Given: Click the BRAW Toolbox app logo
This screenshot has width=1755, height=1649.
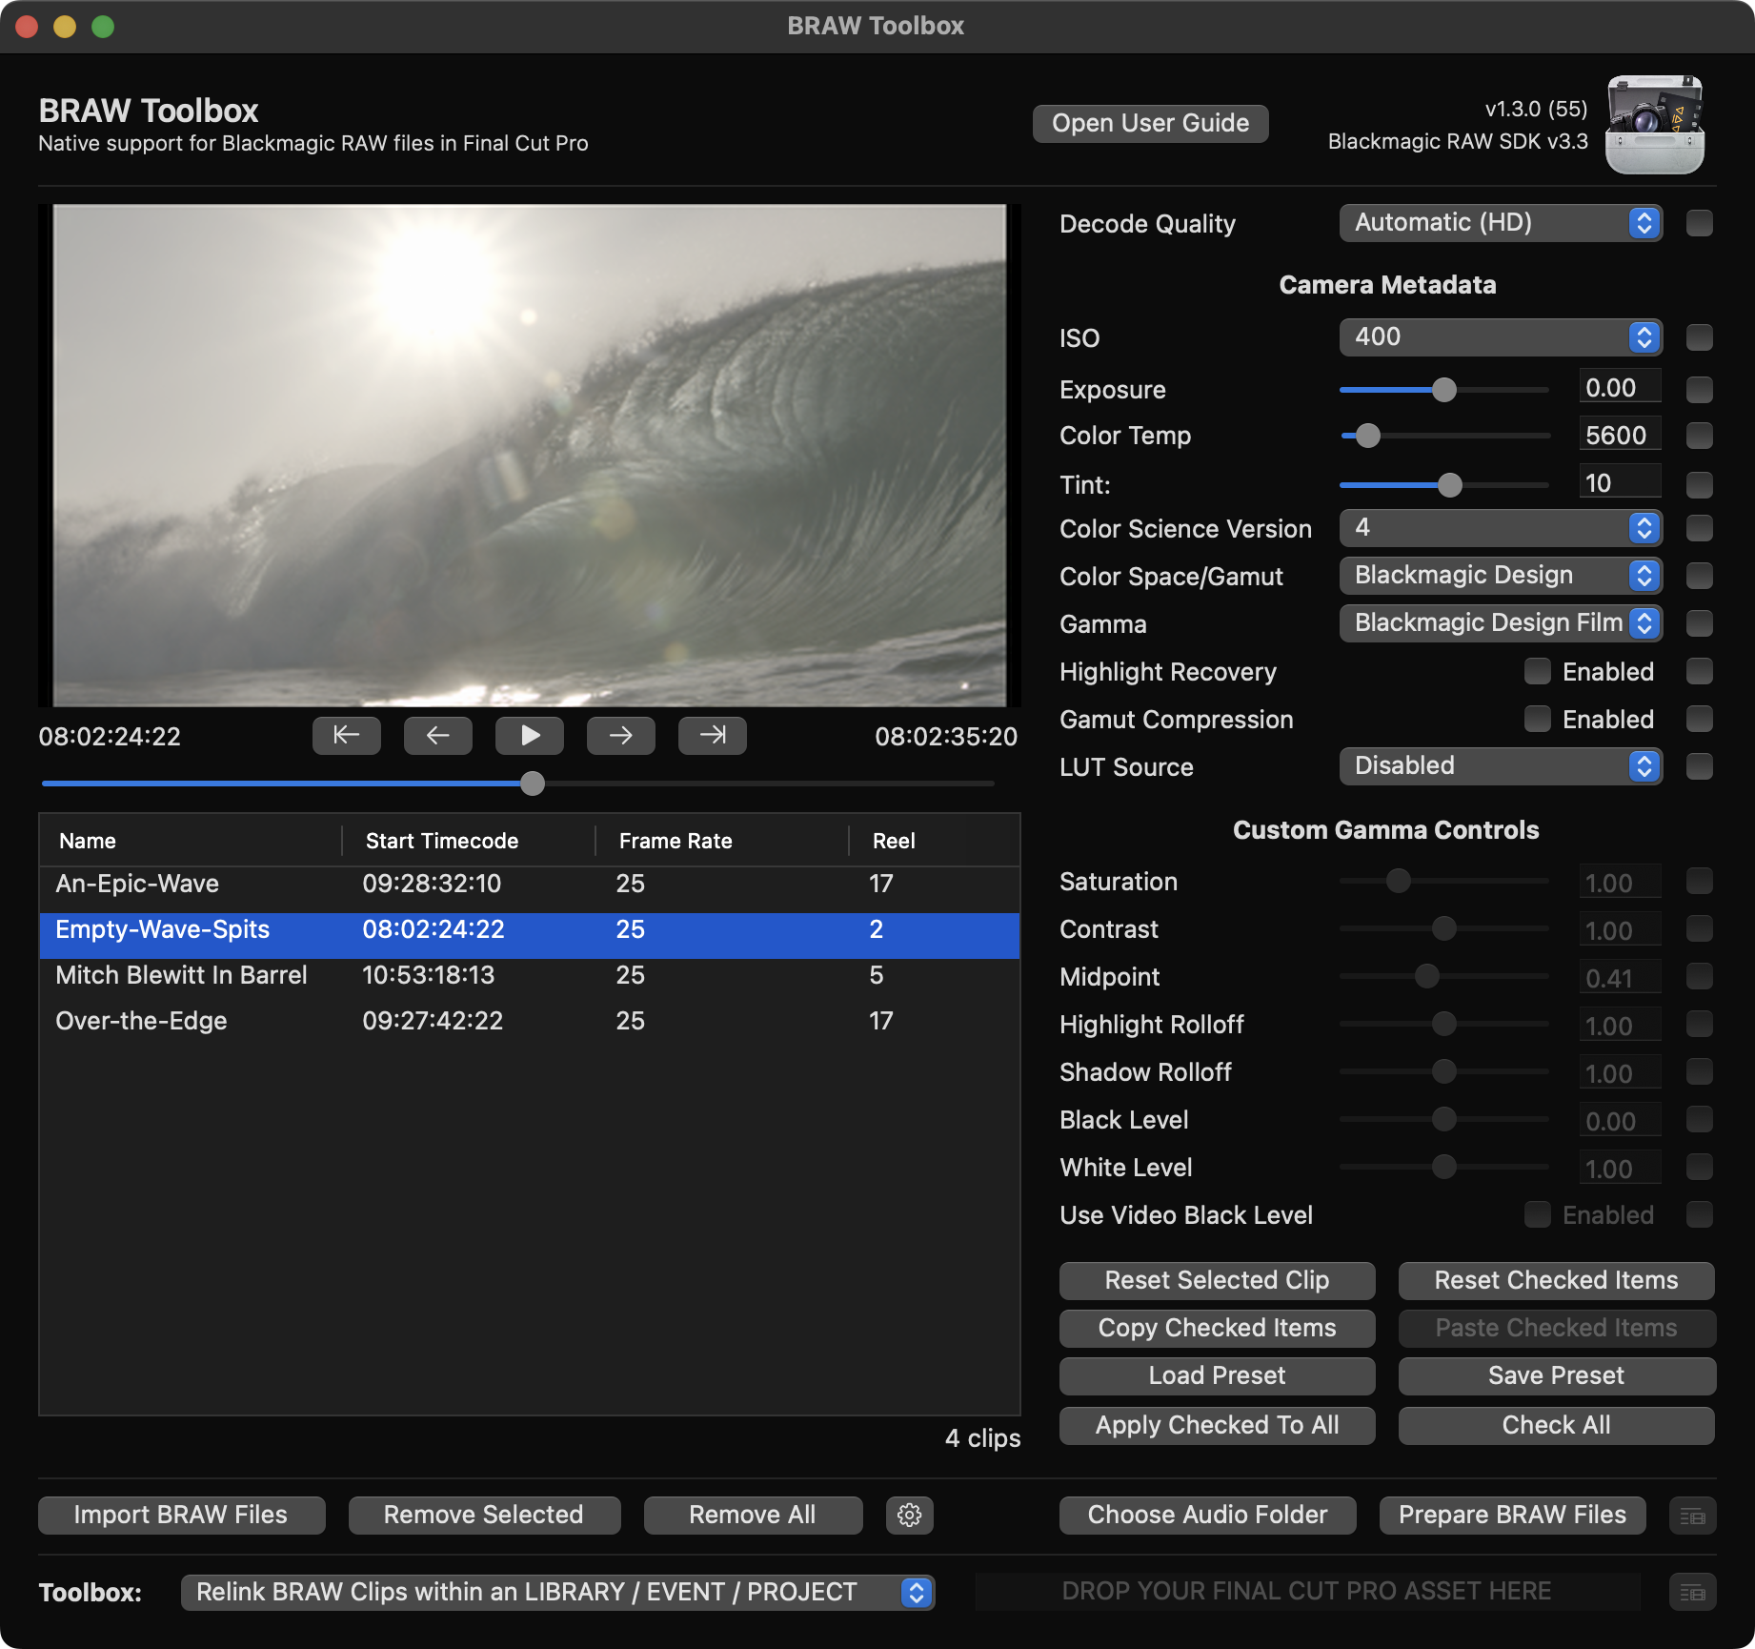Looking at the screenshot, I should (1655, 125).
